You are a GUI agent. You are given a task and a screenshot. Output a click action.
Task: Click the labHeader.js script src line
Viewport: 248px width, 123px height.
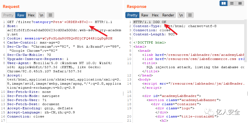coord(193,84)
